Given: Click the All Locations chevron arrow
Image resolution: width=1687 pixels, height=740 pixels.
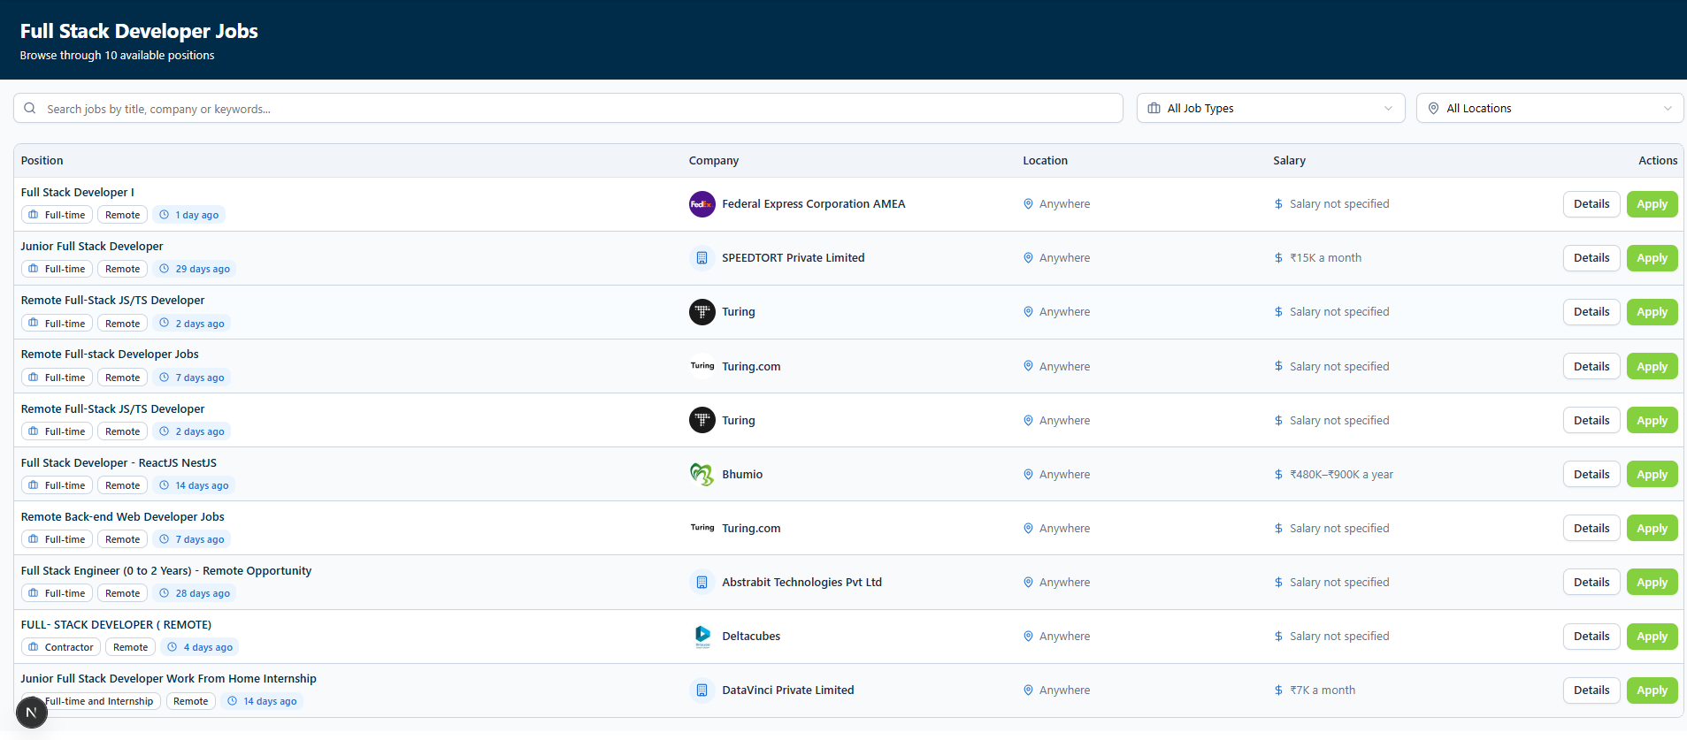Looking at the screenshot, I should tap(1668, 109).
